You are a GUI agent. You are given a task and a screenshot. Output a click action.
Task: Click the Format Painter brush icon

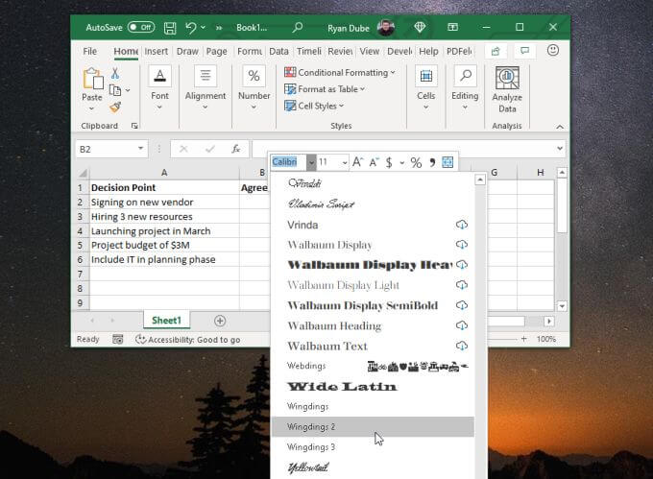tap(115, 108)
